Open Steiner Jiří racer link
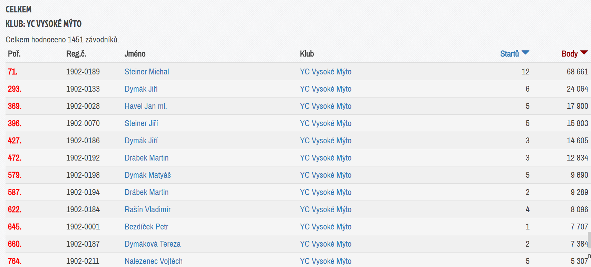 (x=141, y=123)
